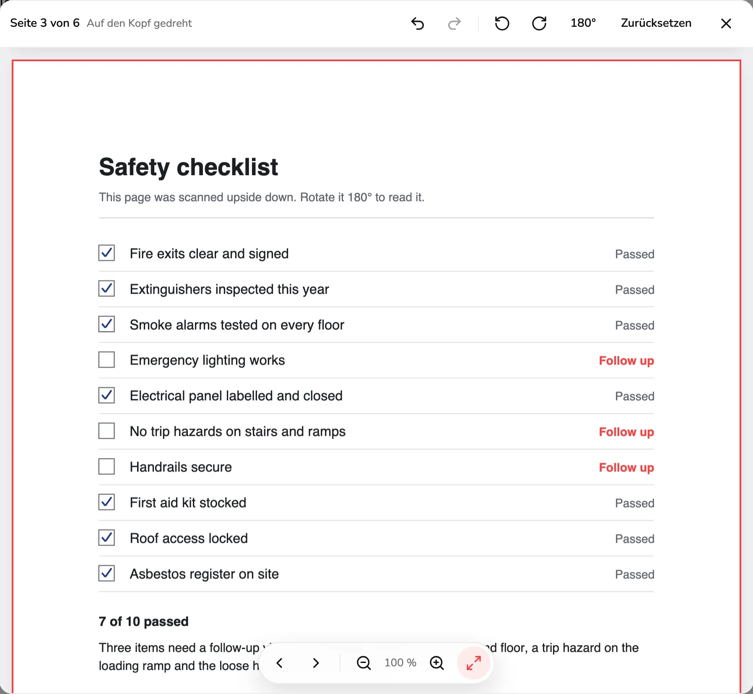Check Emergency lighting works box
The height and width of the screenshot is (694, 753).
107,360
